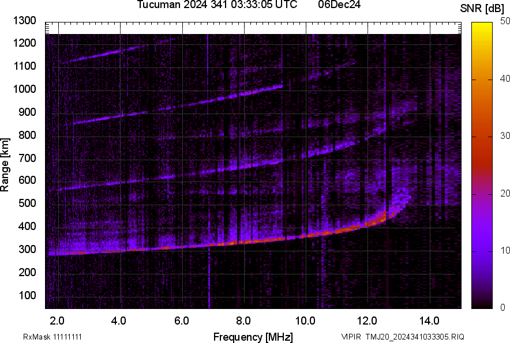Click the range axis tick '1000'
Image resolution: width=510 pixels, height=343 pixels.
(24, 89)
